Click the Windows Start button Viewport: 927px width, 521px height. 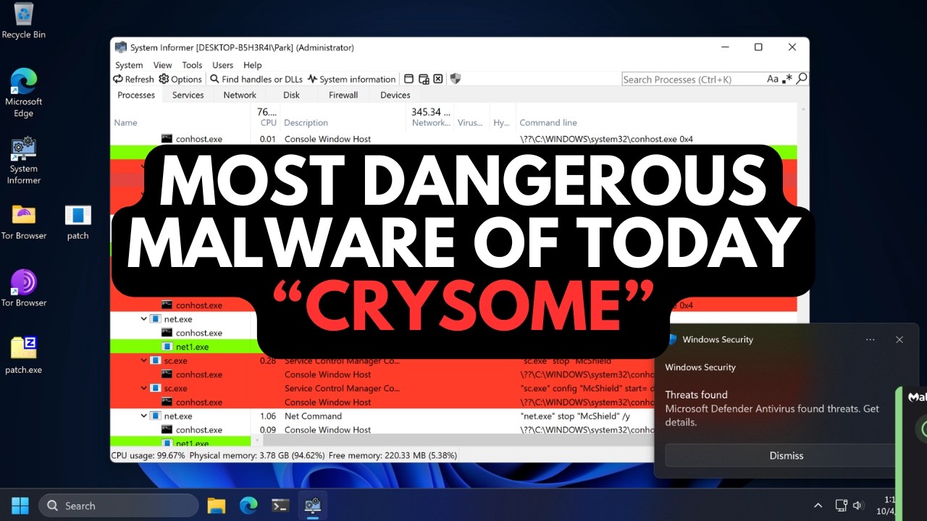pyautogui.click(x=20, y=506)
